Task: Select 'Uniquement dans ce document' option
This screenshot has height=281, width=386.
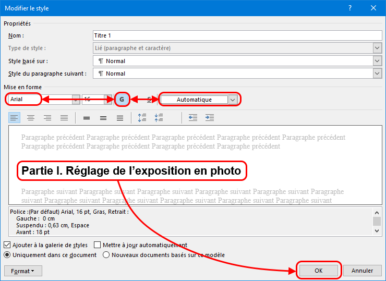Action: coord(7,255)
